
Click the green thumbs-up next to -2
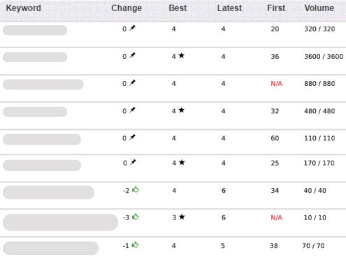coord(136,189)
